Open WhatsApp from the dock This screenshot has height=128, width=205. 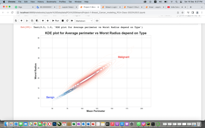[139, 124]
